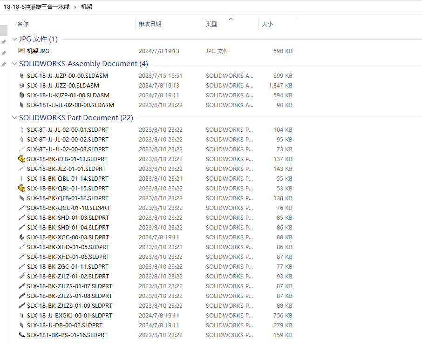Sort files by 名称 column header
422x345 pixels.
pyautogui.click(x=23, y=24)
